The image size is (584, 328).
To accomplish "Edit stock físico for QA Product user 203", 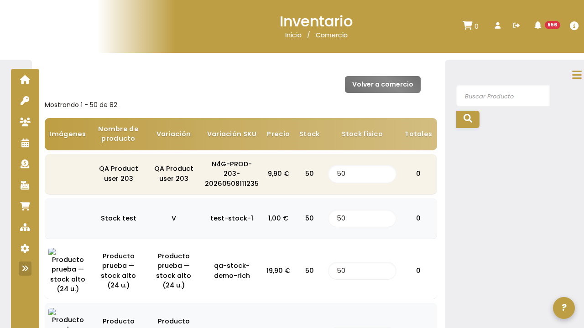I will [362, 174].
